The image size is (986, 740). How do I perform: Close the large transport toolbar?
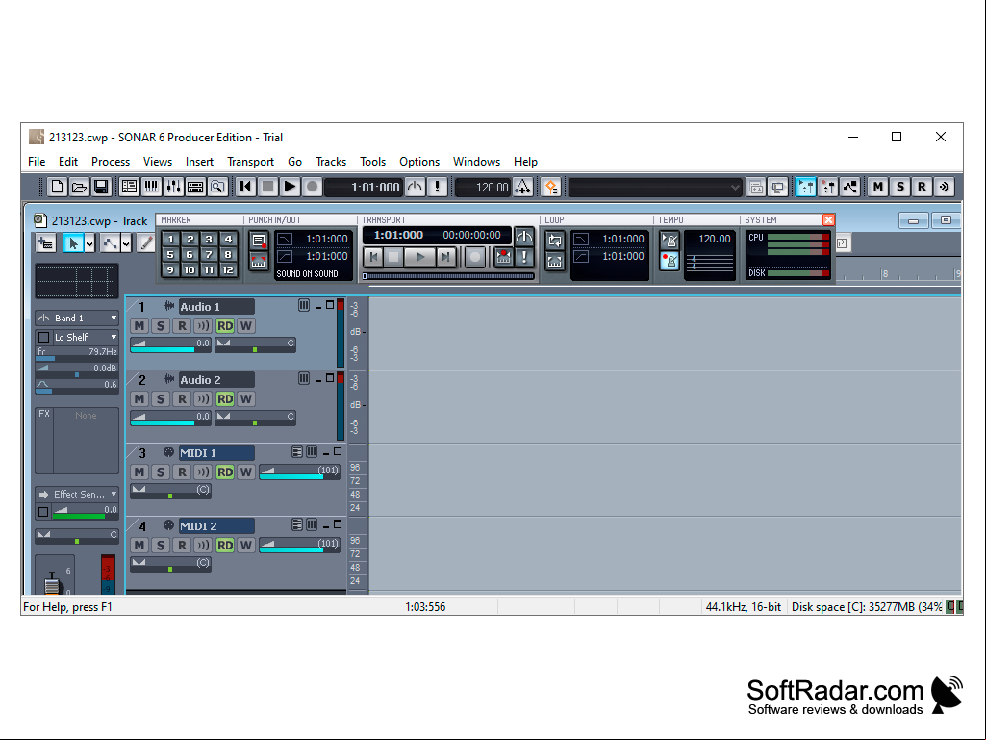coord(829,219)
